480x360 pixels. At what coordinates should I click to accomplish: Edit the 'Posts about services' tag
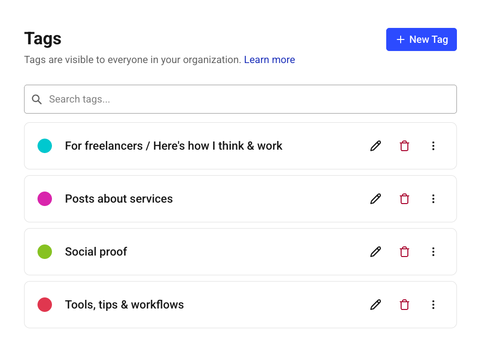point(376,199)
